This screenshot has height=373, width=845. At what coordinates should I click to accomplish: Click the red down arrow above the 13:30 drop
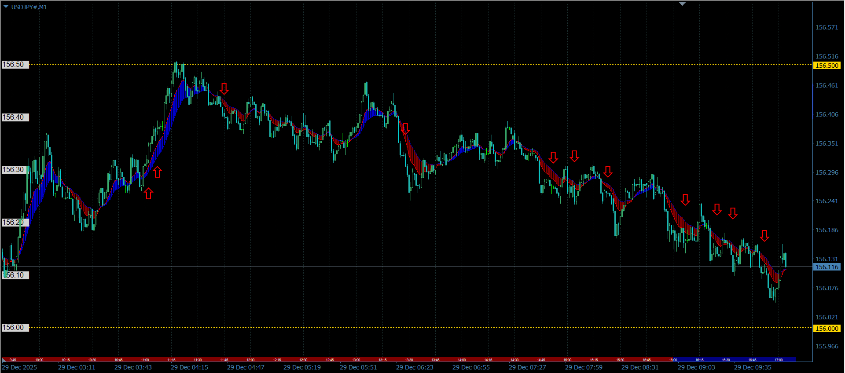tap(405, 128)
